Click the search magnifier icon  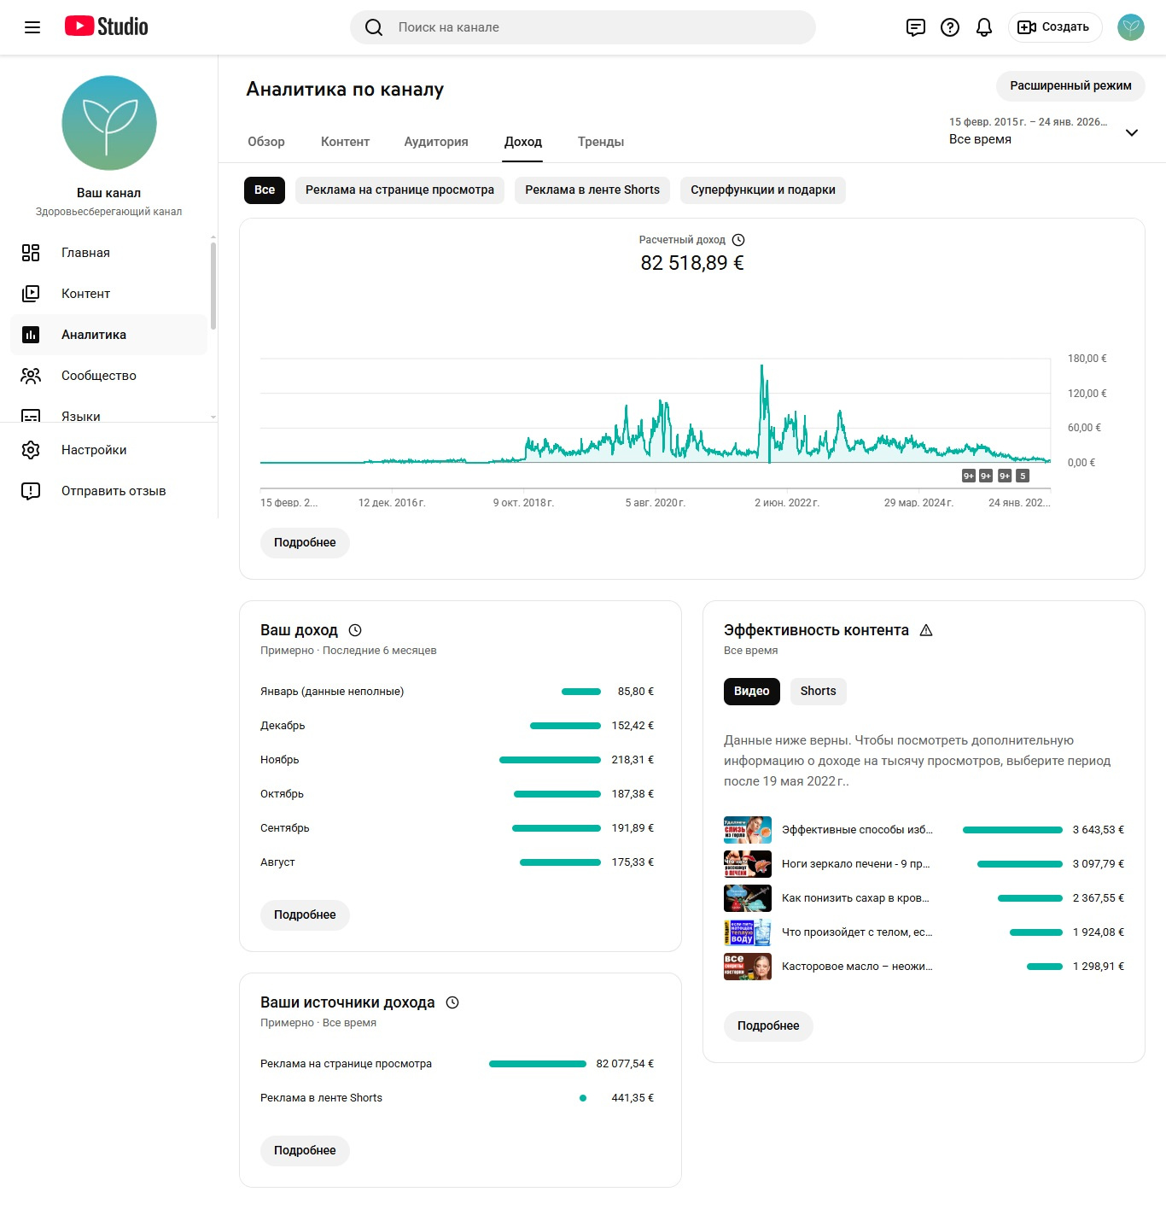tap(374, 27)
